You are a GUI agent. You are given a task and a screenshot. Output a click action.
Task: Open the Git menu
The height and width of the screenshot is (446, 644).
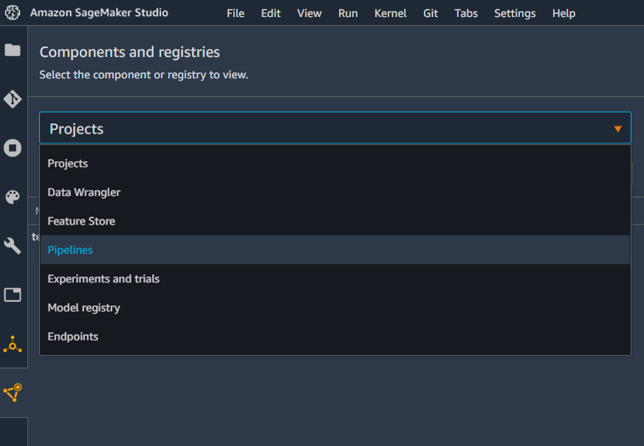(431, 13)
